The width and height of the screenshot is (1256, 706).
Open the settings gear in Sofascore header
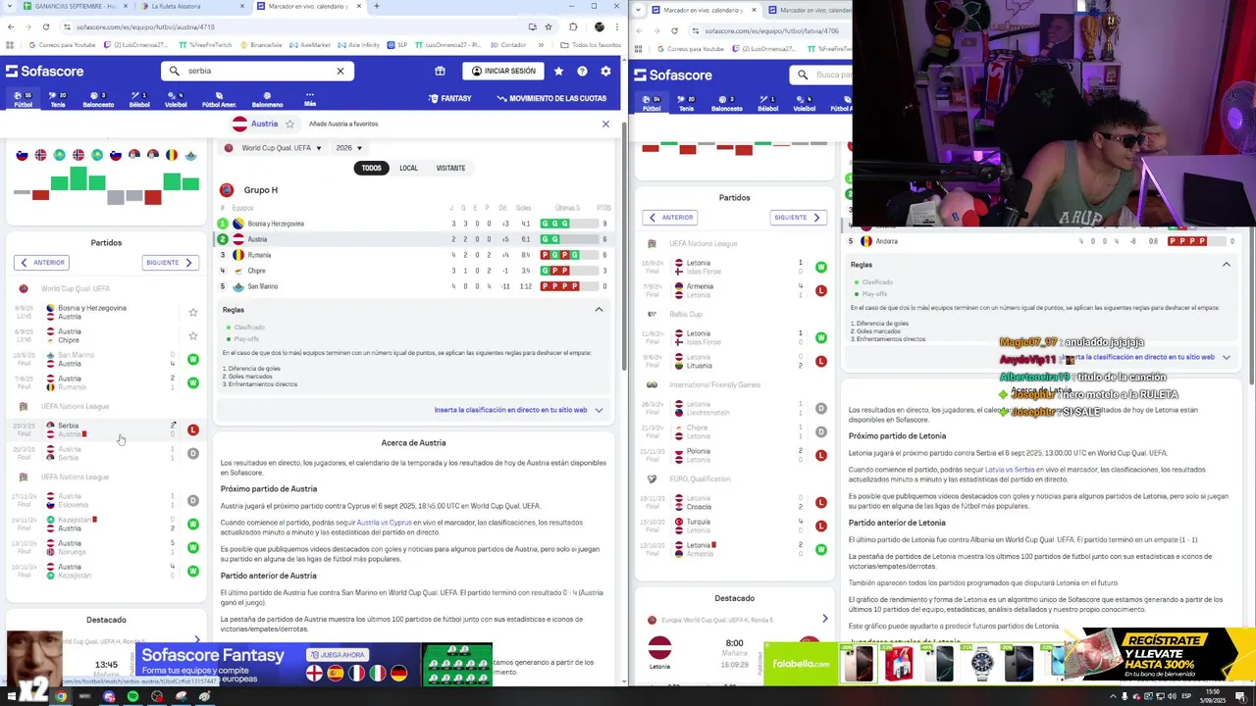pyautogui.click(x=605, y=71)
